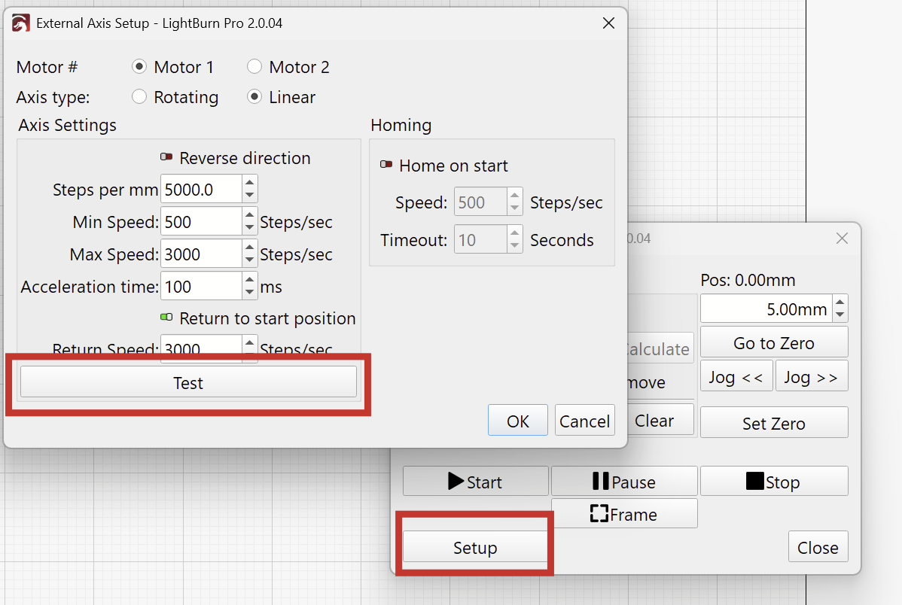Click the Frame button
Image resolution: width=902 pixels, height=605 pixels.
[624, 514]
